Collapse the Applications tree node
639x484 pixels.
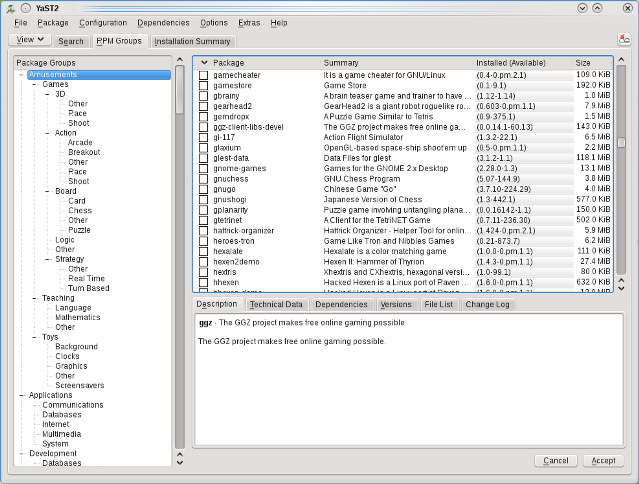coord(21,395)
